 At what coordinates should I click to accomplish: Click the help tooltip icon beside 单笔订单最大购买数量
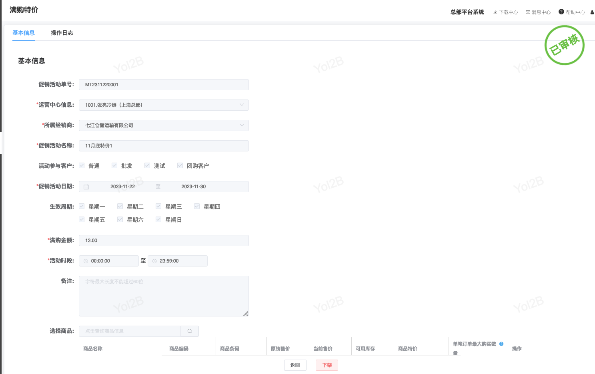[x=501, y=344]
